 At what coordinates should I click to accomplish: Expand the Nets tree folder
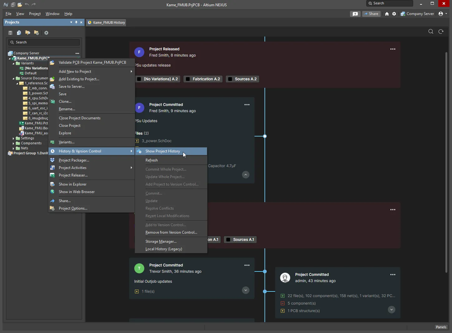pyautogui.click(x=13, y=148)
